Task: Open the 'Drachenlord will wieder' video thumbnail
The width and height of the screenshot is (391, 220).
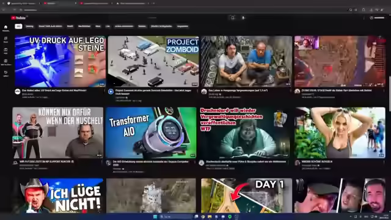Action: tap(244, 133)
